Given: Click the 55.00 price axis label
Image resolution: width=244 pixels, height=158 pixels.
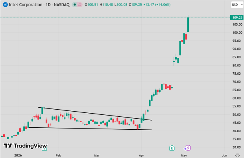Looking at the screenshot, I should pyautogui.click(x=237, y=106).
